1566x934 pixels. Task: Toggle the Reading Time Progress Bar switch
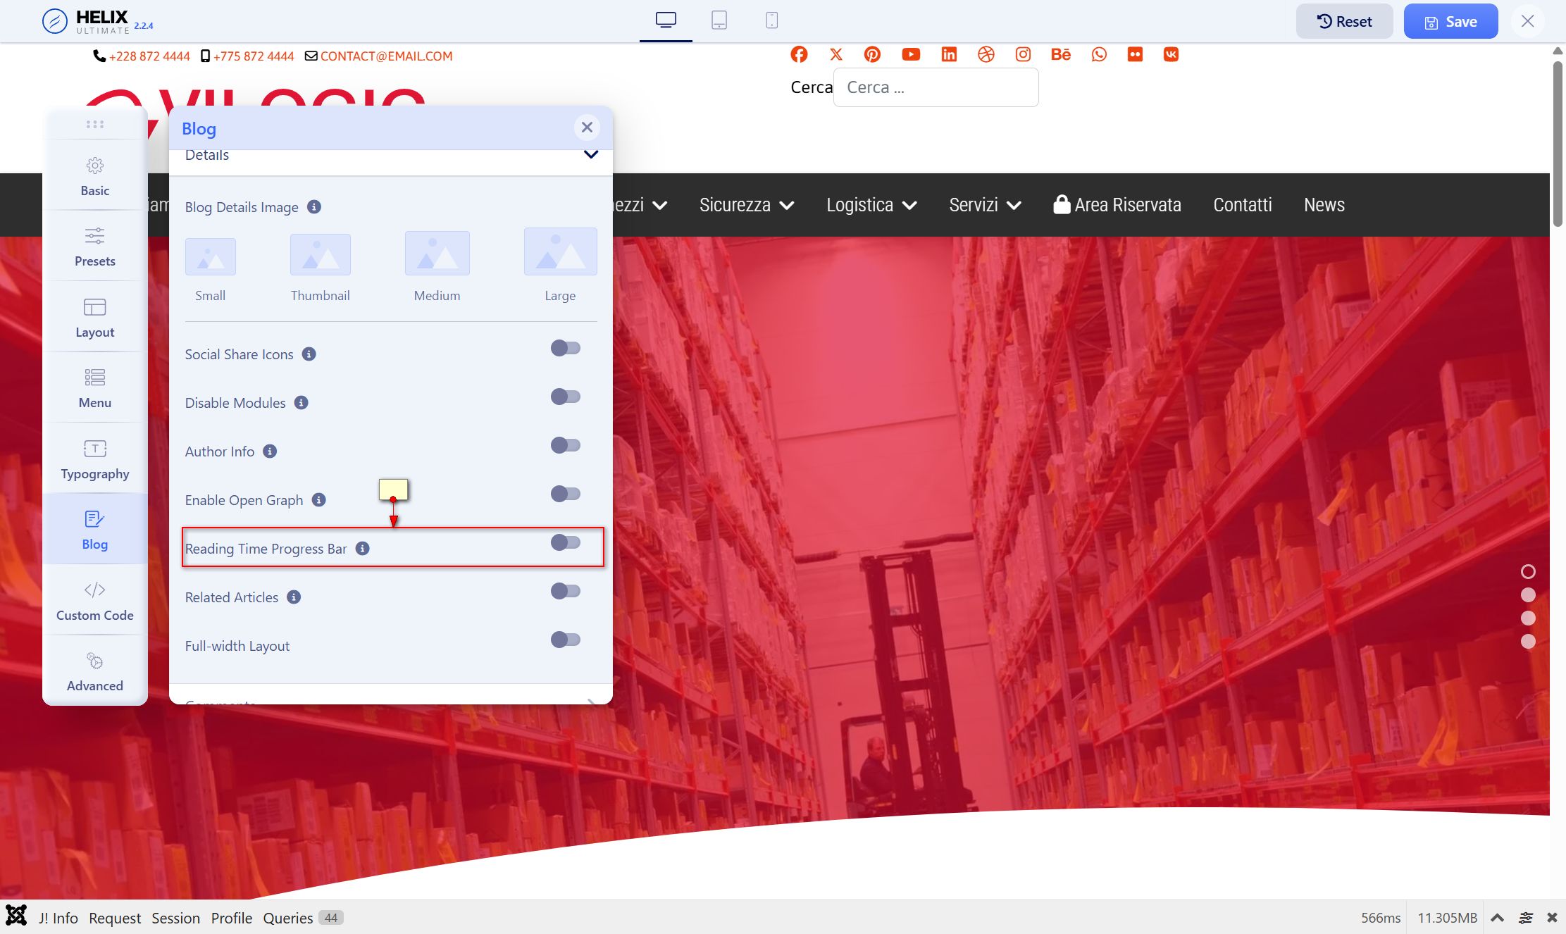pos(565,542)
